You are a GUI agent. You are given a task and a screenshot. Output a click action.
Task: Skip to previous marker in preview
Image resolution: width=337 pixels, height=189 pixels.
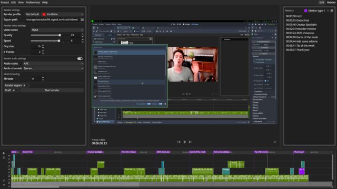[179, 142]
